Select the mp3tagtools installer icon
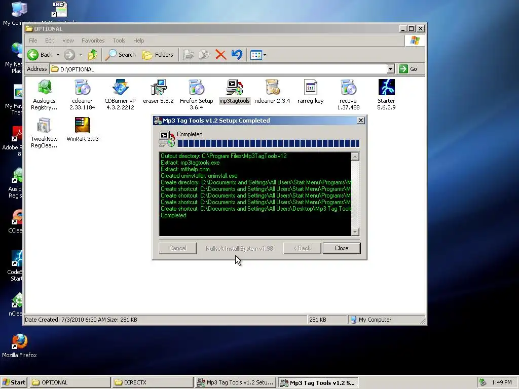This screenshot has width=519, height=389. 234,88
